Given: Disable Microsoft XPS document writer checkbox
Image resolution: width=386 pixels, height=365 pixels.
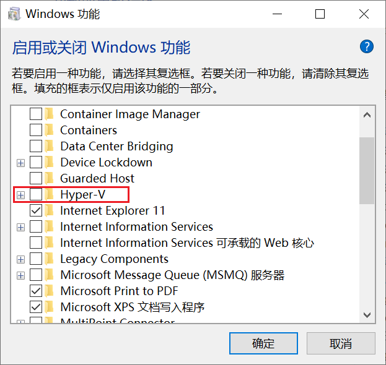Looking at the screenshot, I should coord(36,307).
